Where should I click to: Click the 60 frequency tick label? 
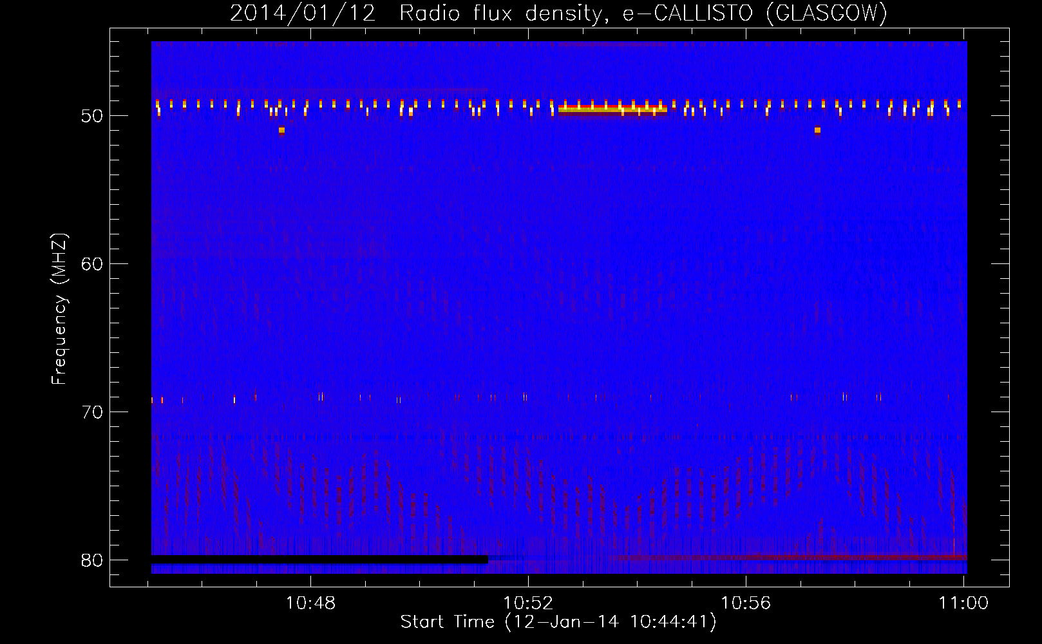[92, 264]
